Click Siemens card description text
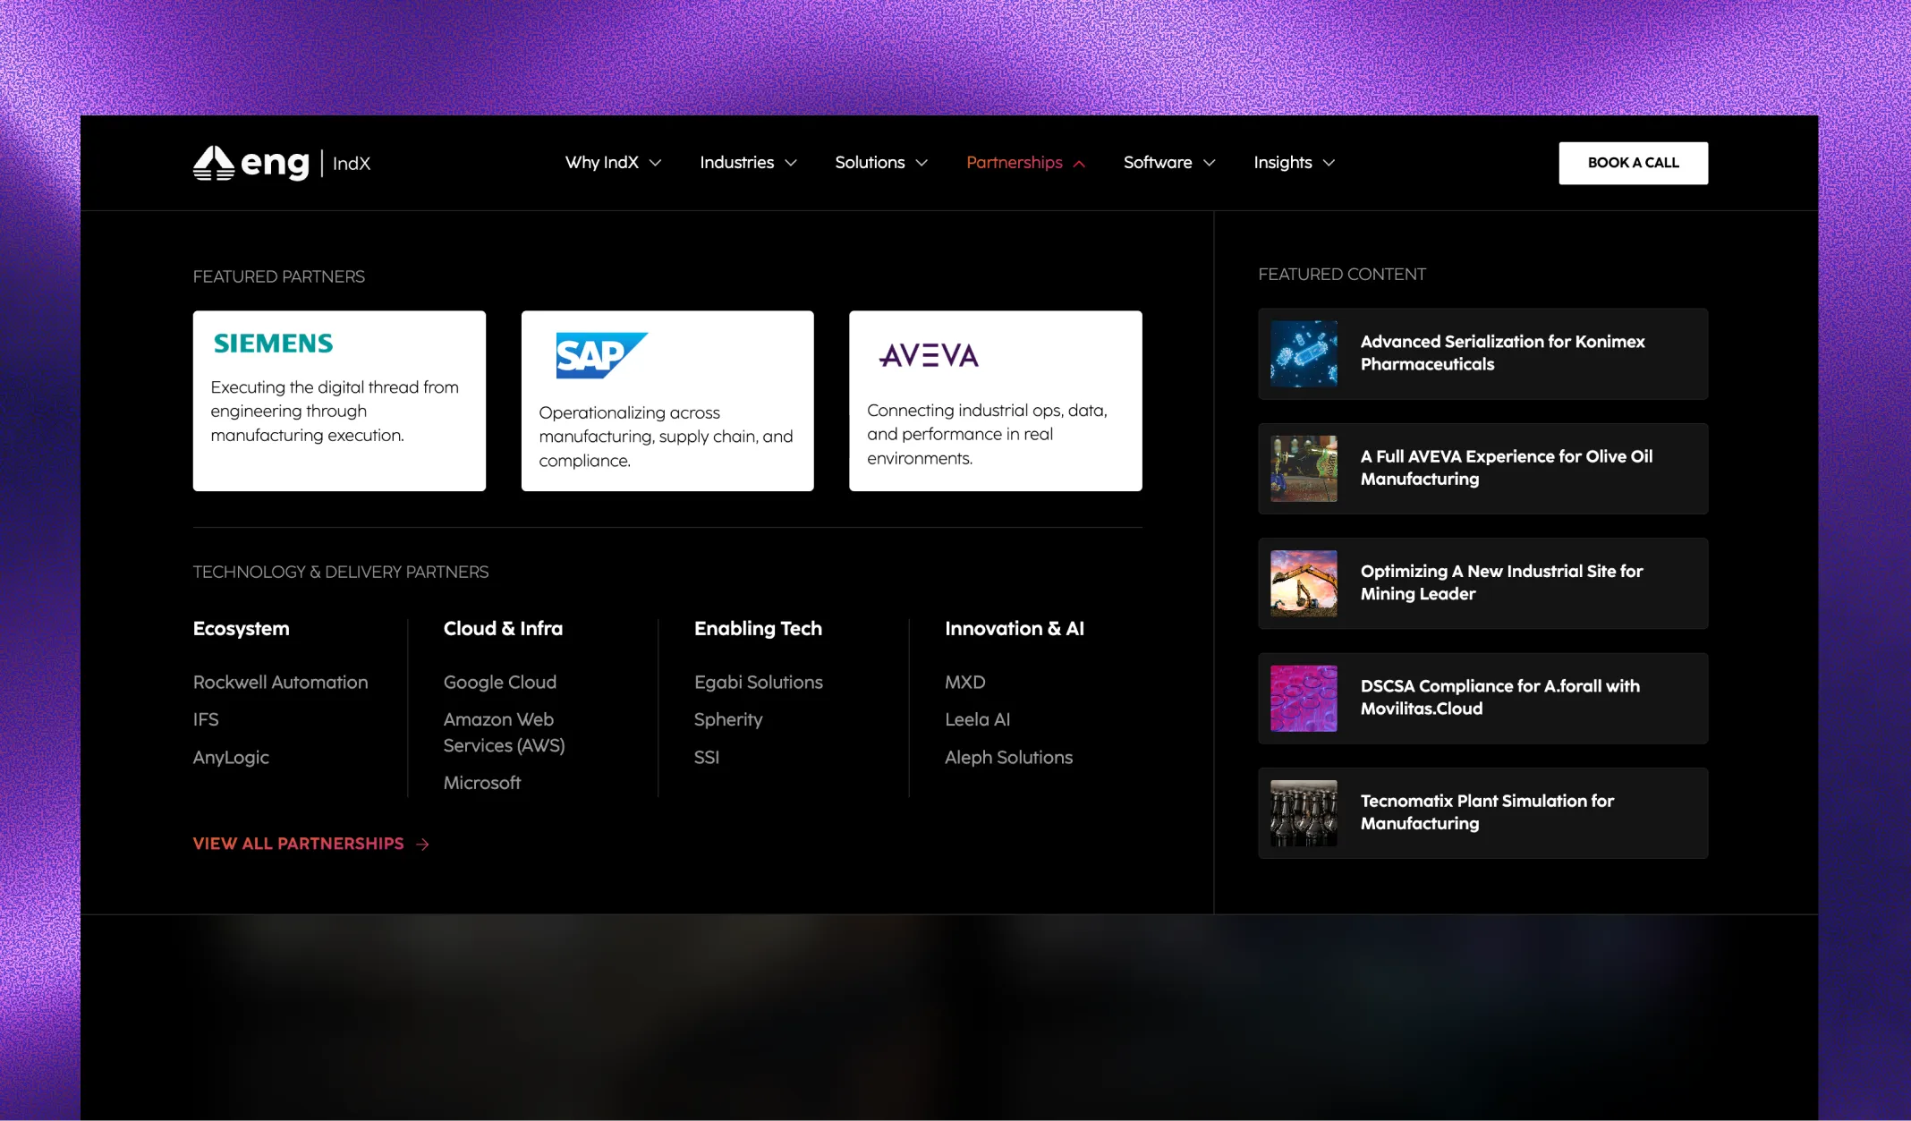1911x1121 pixels. click(x=335, y=411)
